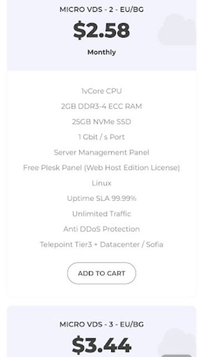This screenshot has height=357, width=200.
Task: Click the Anti DDoS Protection line
Action: click(101, 229)
